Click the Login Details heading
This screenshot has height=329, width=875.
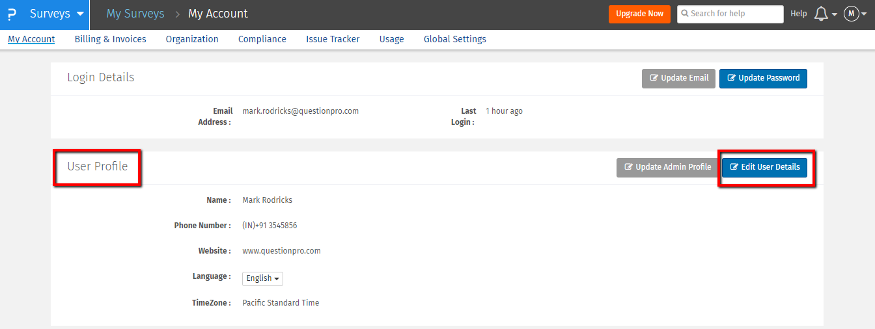point(101,77)
